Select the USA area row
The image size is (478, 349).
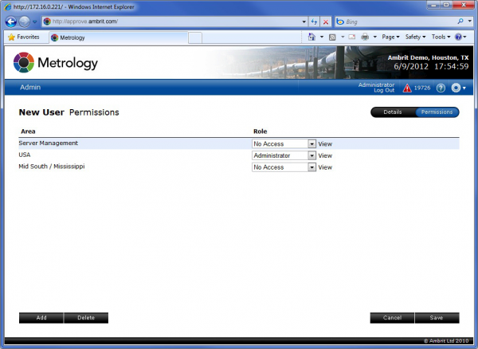(x=239, y=155)
